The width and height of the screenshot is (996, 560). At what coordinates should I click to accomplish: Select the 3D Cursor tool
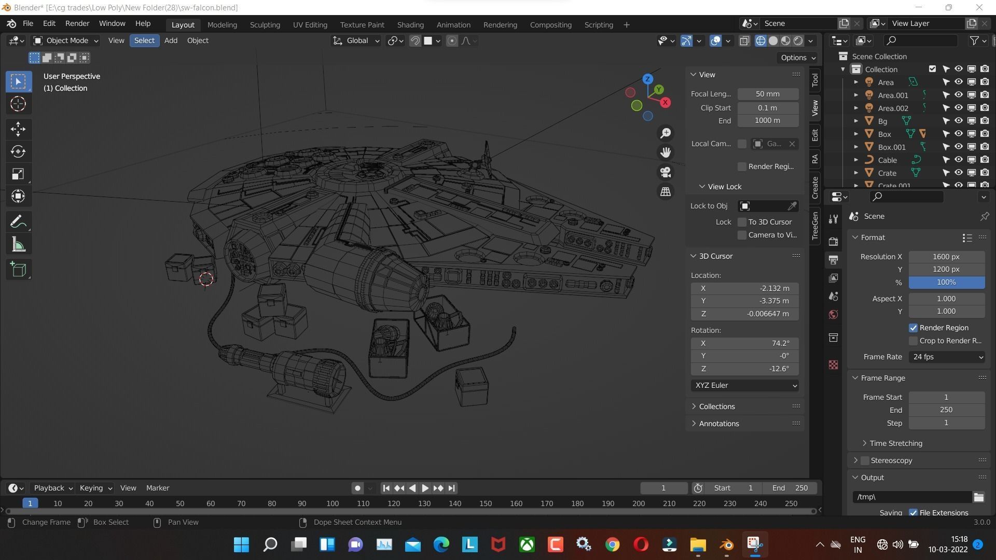coord(18,104)
